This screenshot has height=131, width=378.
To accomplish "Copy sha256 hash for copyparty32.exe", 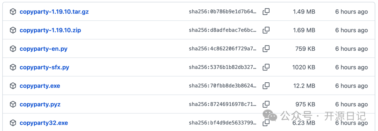I will tap(266, 123).
